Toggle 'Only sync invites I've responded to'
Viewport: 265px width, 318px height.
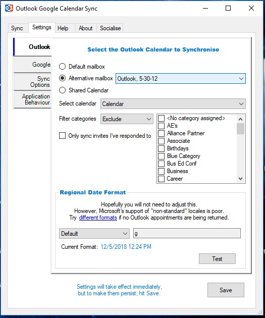[62, 135]
